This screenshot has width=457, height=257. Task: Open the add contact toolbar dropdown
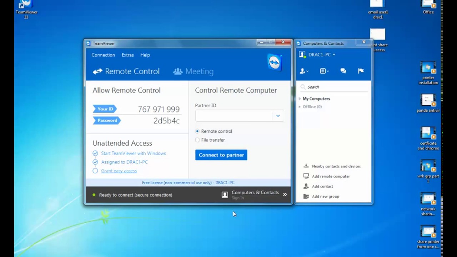304,71
